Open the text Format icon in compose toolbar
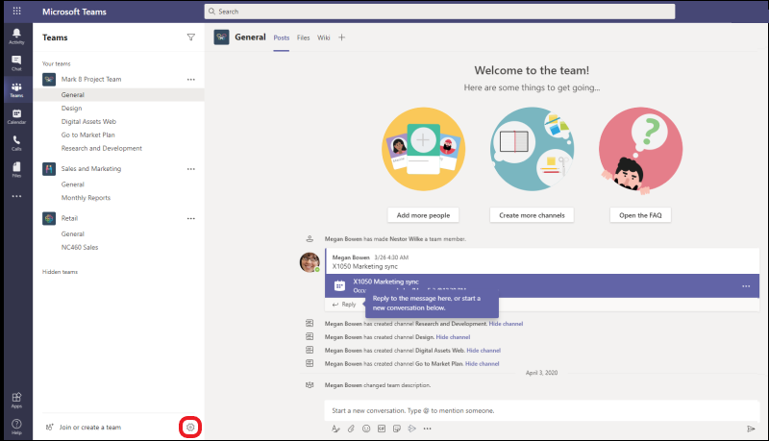This screenshot has width=769, height=441. pos(335,429)
